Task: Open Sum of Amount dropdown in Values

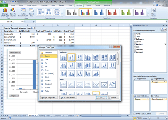Action: (164, 99)
